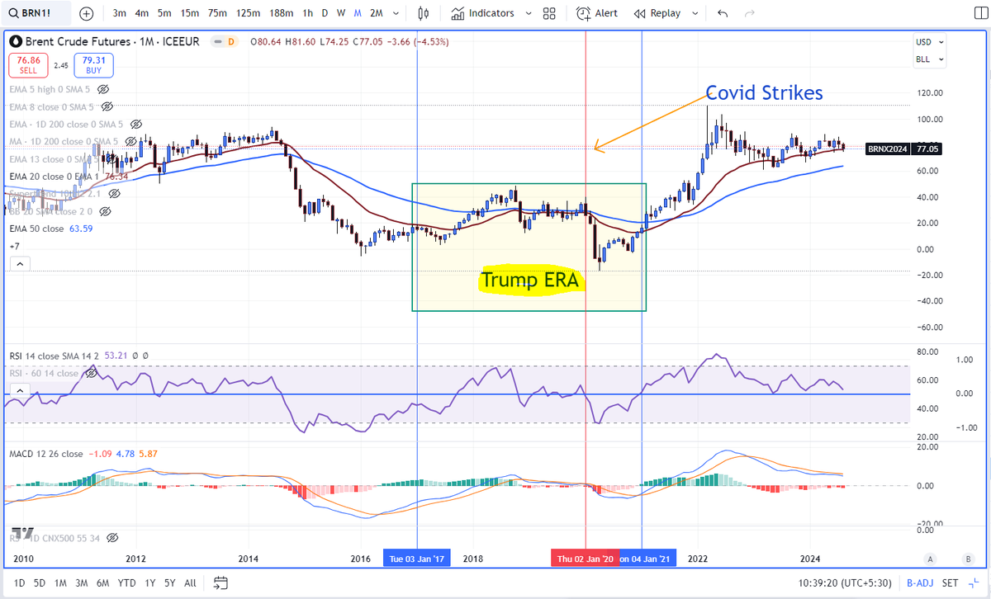Click the D data delay badge
Viewport: 991px width, 599px height.
pyautogui.click(x=230, y=41)
